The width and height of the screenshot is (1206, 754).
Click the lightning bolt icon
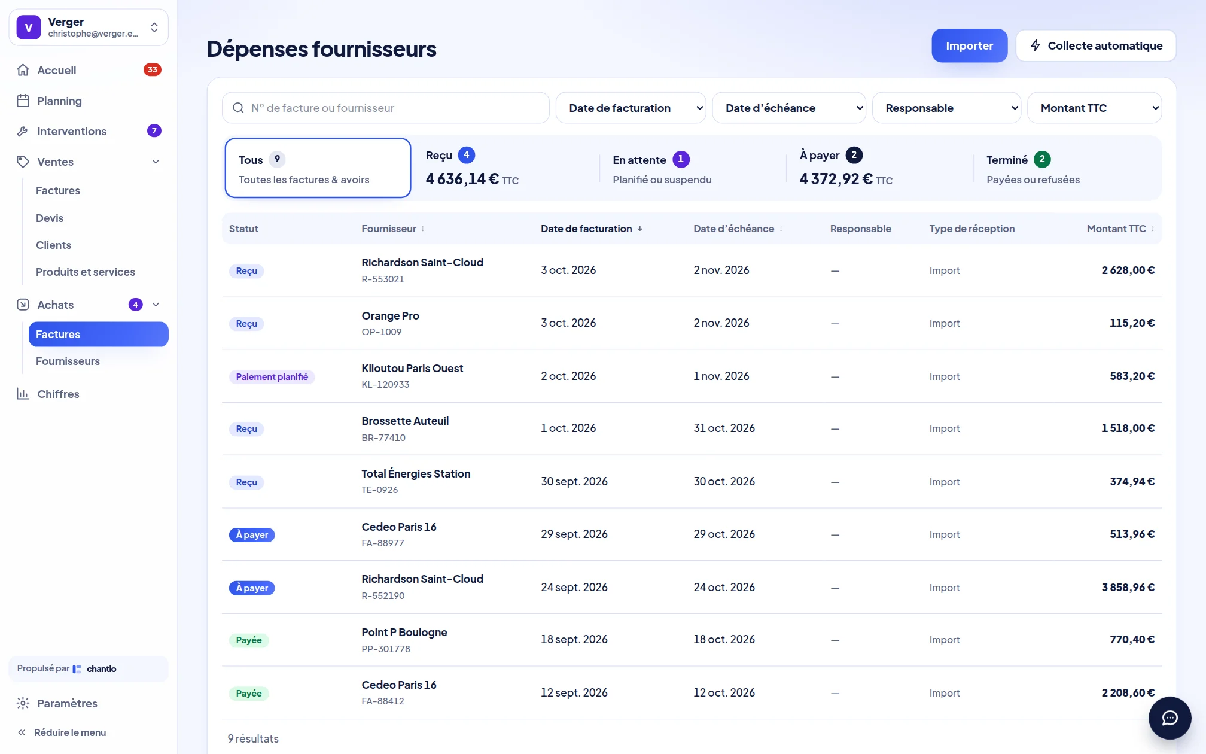pyautogui.click(x=1036, y=45)
